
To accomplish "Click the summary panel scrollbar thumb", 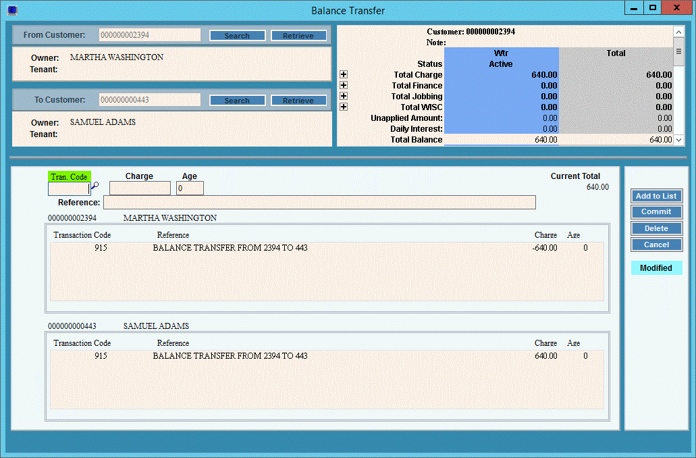I will [x=678, y=51].
